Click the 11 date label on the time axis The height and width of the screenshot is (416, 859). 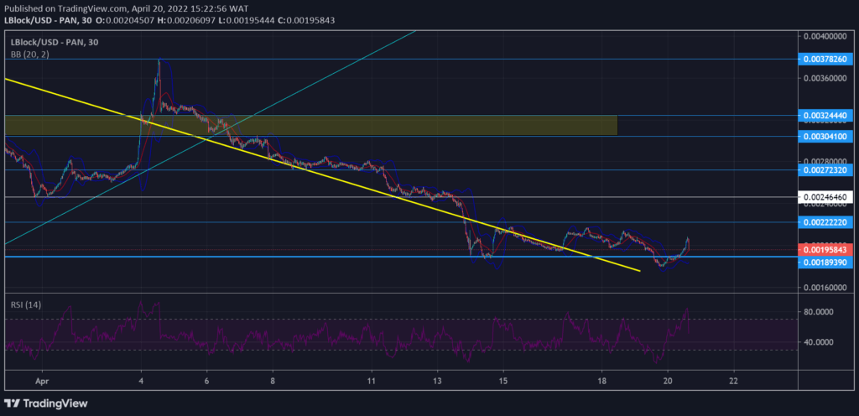click(372, 379)
